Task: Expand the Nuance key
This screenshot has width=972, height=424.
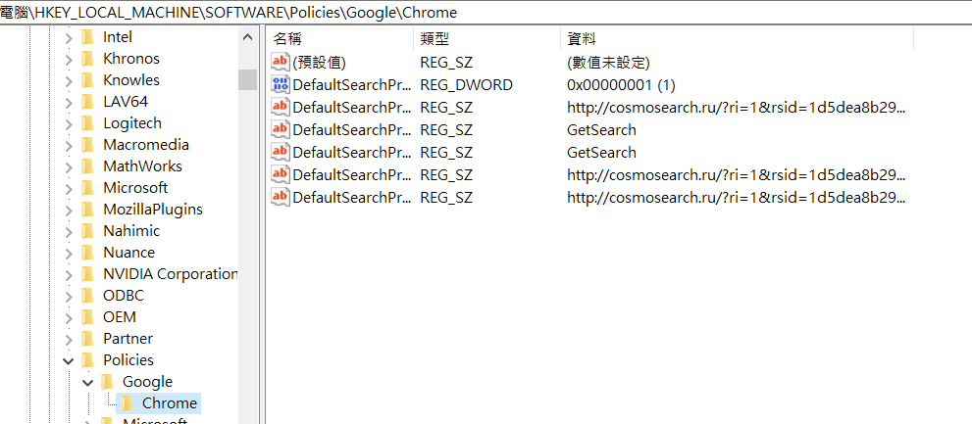Action: [x=69, y=254]
